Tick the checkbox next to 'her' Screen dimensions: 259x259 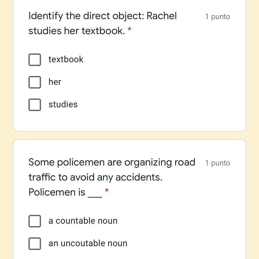tap(35, 82)
